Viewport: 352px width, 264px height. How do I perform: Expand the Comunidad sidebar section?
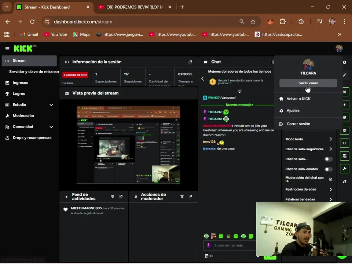click(51, 127)
